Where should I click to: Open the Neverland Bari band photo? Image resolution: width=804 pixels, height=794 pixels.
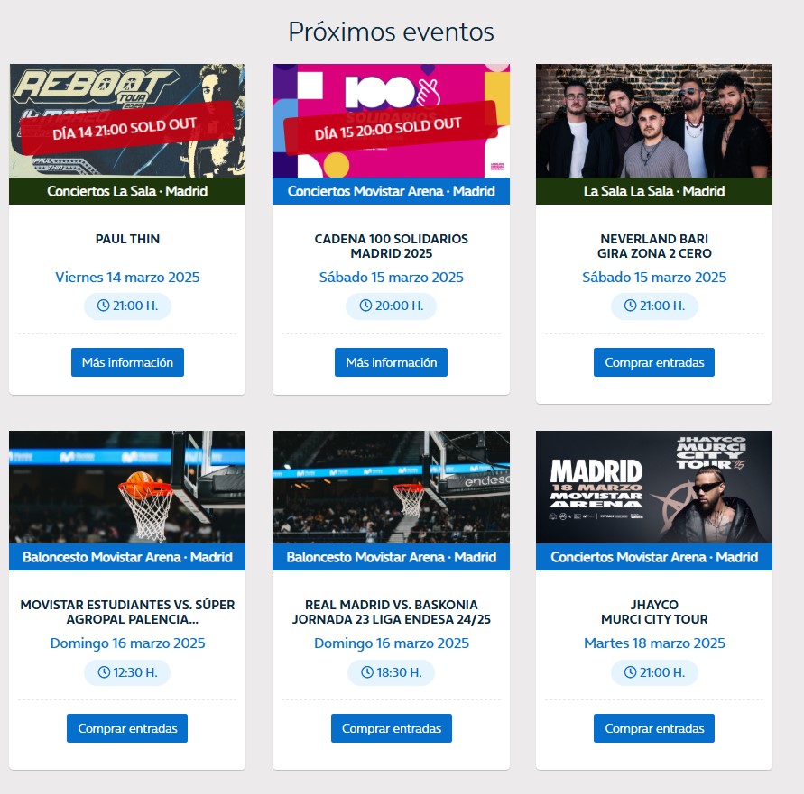click(654, 121)
